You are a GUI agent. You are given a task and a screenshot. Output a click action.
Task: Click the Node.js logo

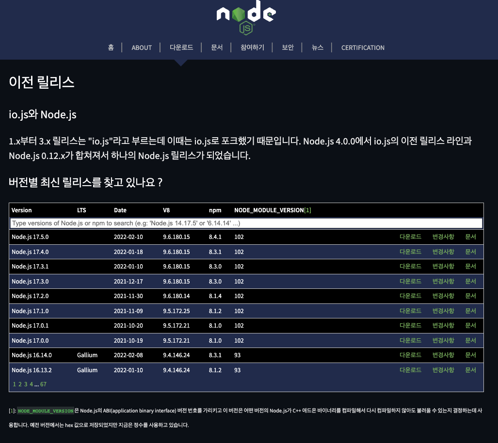tap(246, 17)
